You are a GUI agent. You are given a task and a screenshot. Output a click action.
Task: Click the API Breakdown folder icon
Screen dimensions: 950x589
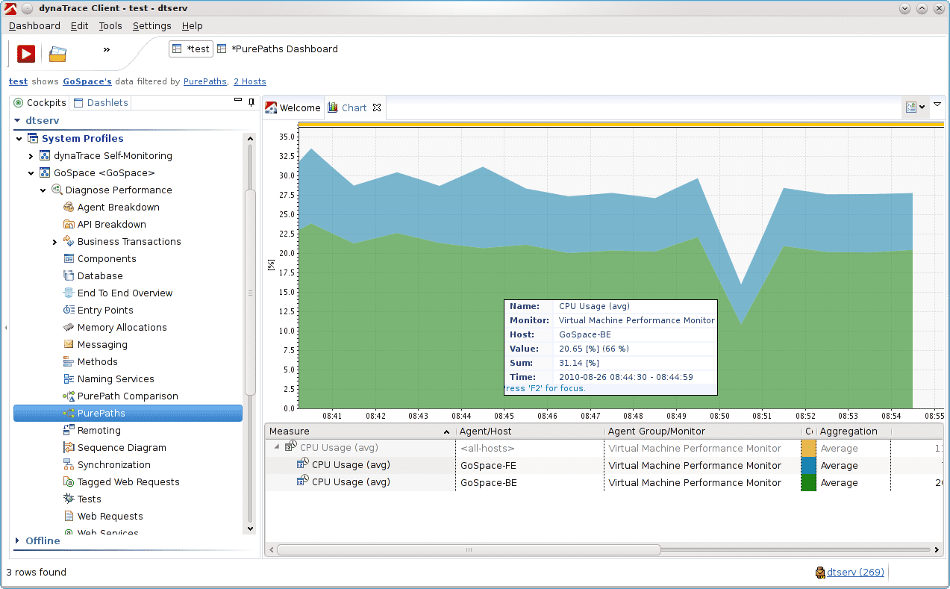(x=69, y=224)
